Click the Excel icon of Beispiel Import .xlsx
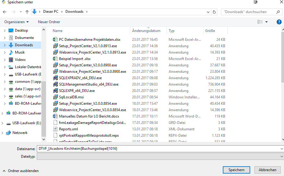 (55, 59)
